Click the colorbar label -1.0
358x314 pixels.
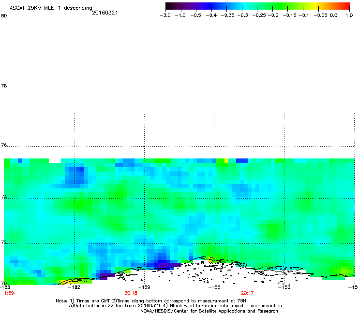pyautogui.click(x=180, y=15)
